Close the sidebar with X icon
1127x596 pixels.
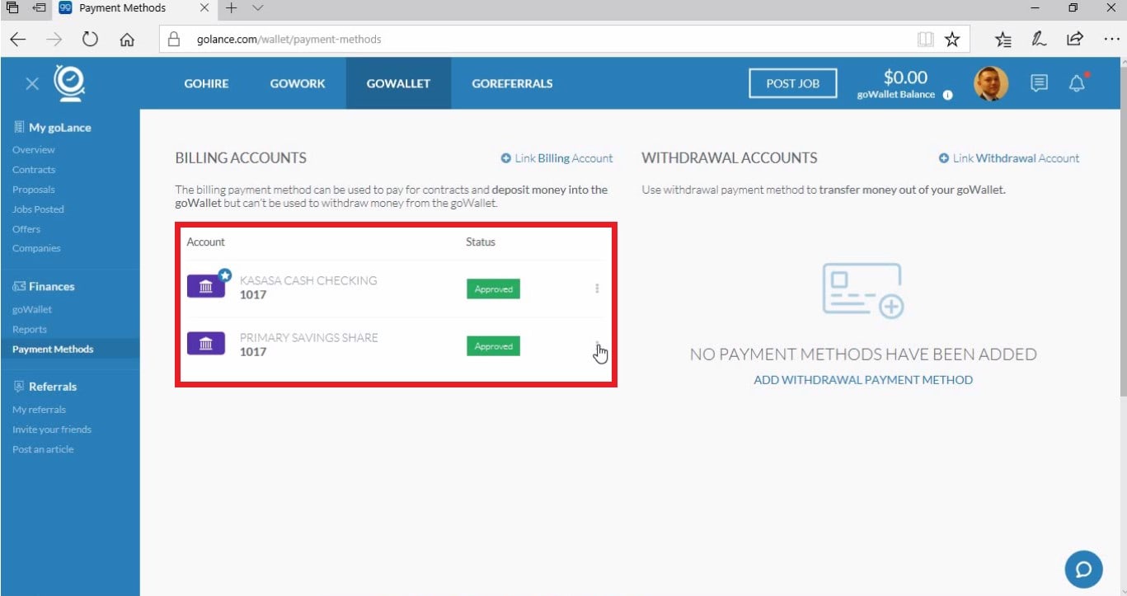(31, 83)
